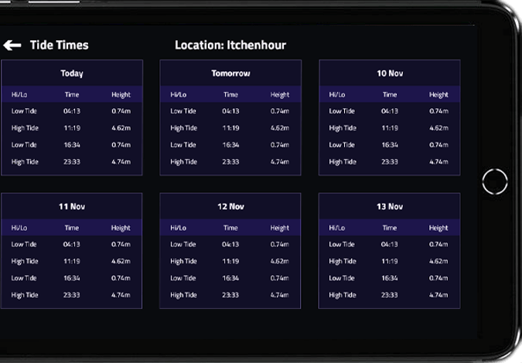The image size is (522, 363).
Task: Click the 4.74m height in Today card
Action: [121, 162]
